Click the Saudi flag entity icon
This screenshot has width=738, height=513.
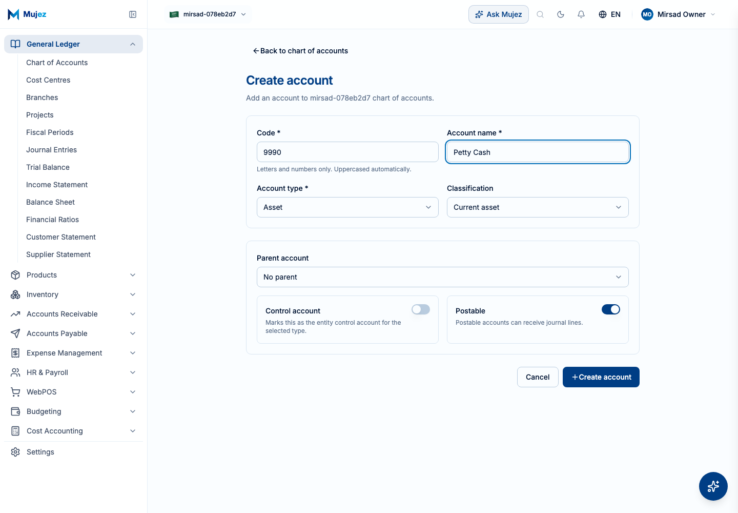(x=174, y=14)
